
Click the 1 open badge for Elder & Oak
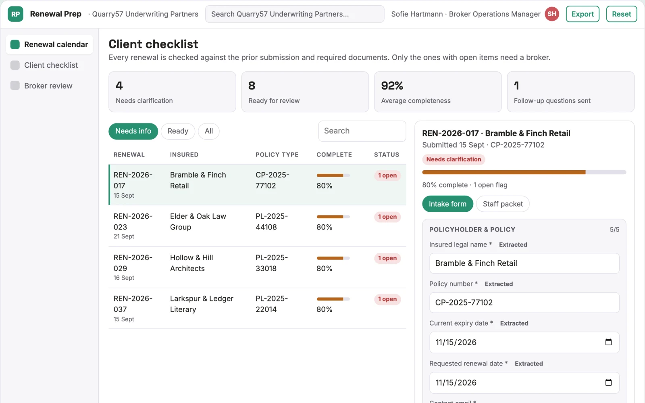(x=387, y=217)
